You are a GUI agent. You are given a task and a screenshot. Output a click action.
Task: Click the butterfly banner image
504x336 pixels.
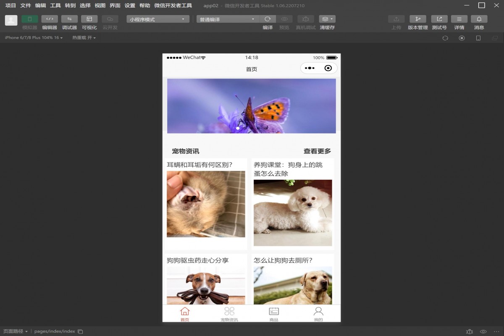point(251,105)
